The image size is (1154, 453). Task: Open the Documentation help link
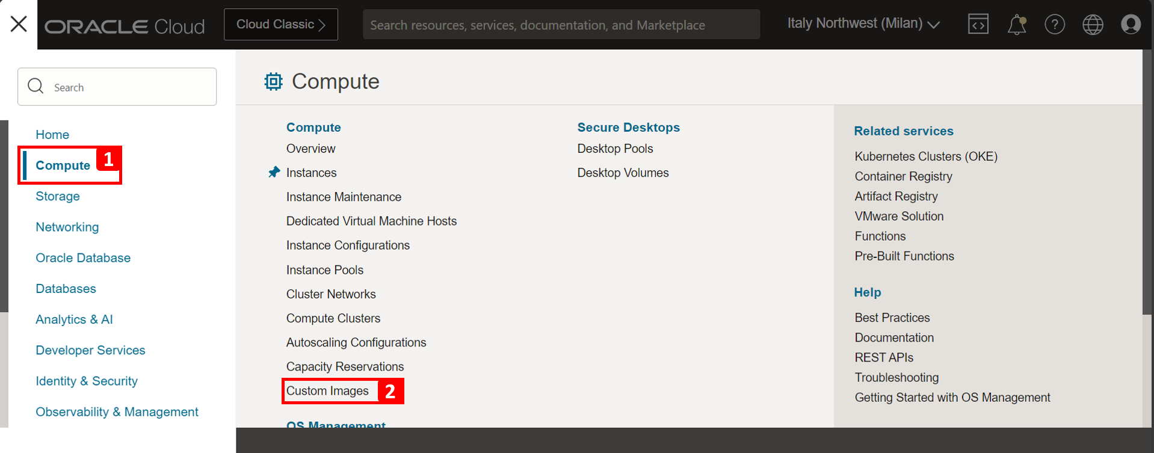(894, 337)
